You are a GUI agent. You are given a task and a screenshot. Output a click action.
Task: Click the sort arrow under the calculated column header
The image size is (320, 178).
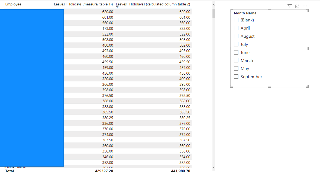117,7
